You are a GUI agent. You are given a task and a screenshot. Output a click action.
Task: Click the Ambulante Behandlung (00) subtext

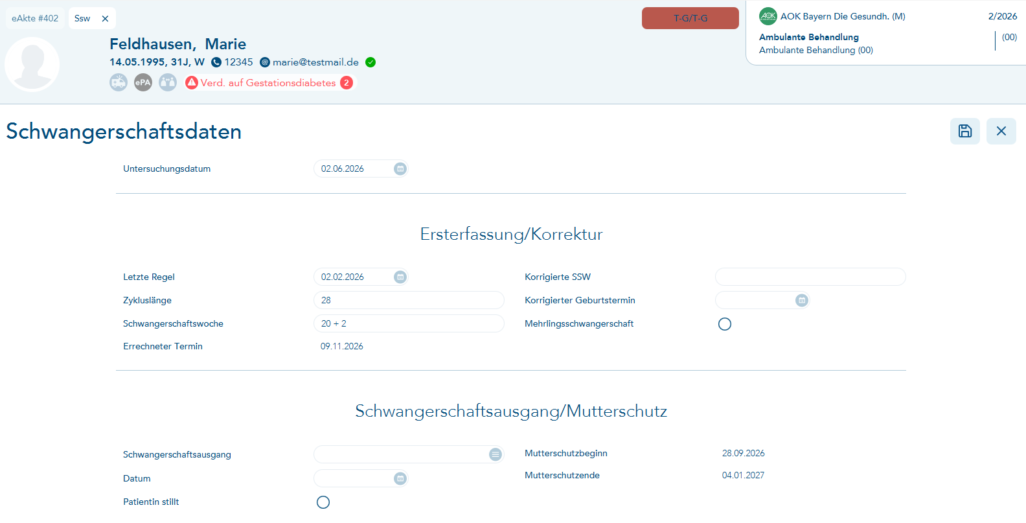pos(816,50)
